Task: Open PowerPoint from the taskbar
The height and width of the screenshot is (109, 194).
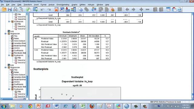Action: click(x=38, y=106)
